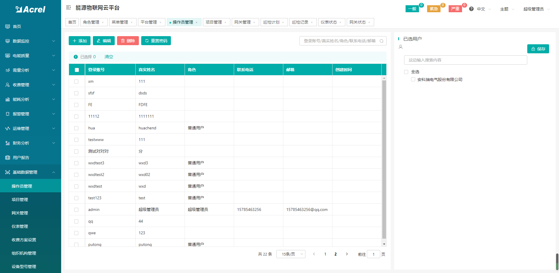Image resolution: width=559 pixels, height=273 pixels.
Task: Expand the 需量分析 menu
Action: (31, 70)
